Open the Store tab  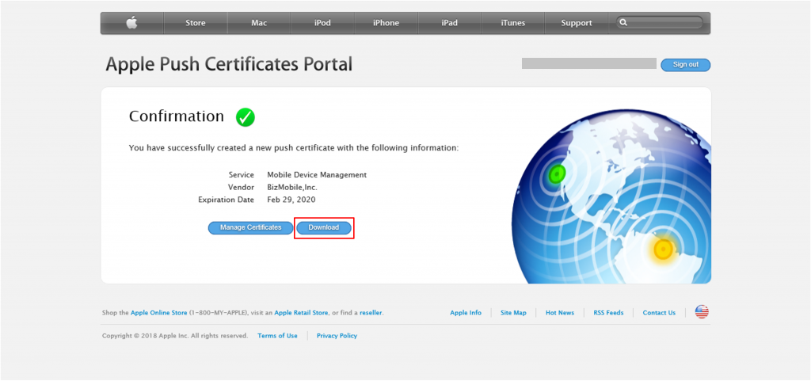[x=195, y=23]
